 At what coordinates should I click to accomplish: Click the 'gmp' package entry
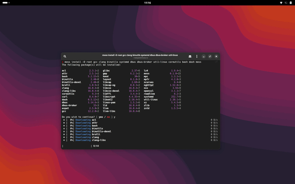coord(105,73)
